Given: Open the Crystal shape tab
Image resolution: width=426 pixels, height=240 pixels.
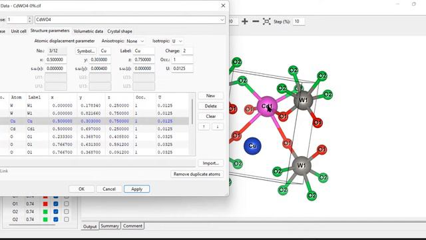Looking at the screenshot, I should [120, 31].
